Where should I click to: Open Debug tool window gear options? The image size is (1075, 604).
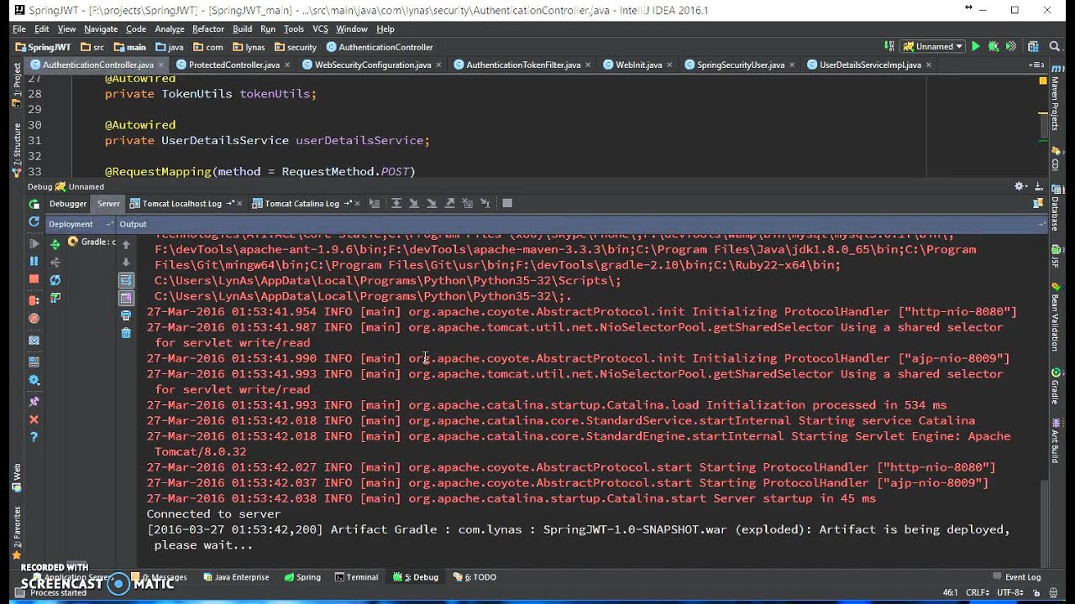pos(1021,186)
